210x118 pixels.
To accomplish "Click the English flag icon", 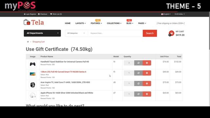I will pos(162,14).
